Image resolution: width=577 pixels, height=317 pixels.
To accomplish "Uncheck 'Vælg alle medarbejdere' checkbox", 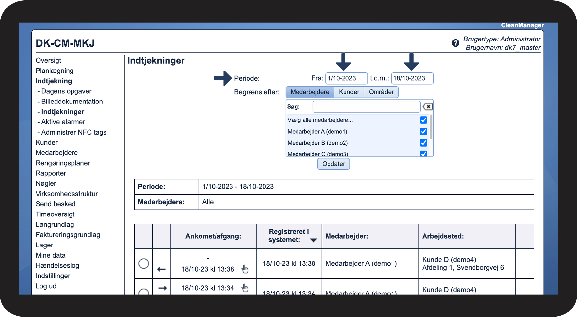I will [423, 120].
